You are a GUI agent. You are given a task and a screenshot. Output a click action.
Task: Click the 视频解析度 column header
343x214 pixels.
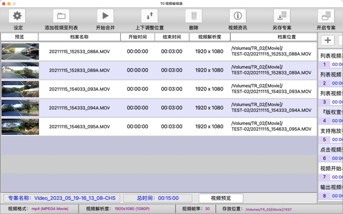(209, 37)
